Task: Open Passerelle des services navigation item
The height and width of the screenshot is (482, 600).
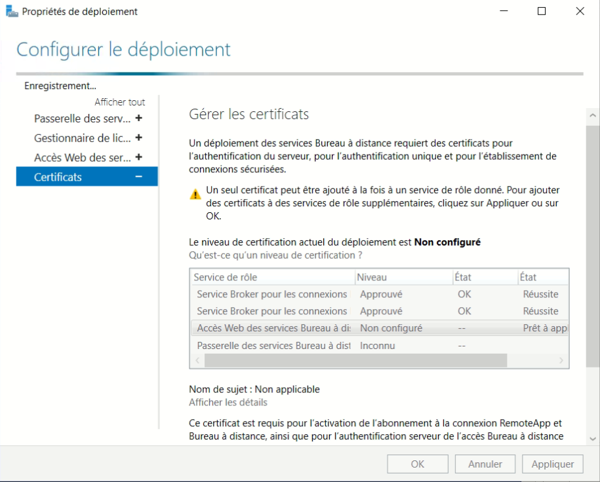Action: (x=82, y=119)
